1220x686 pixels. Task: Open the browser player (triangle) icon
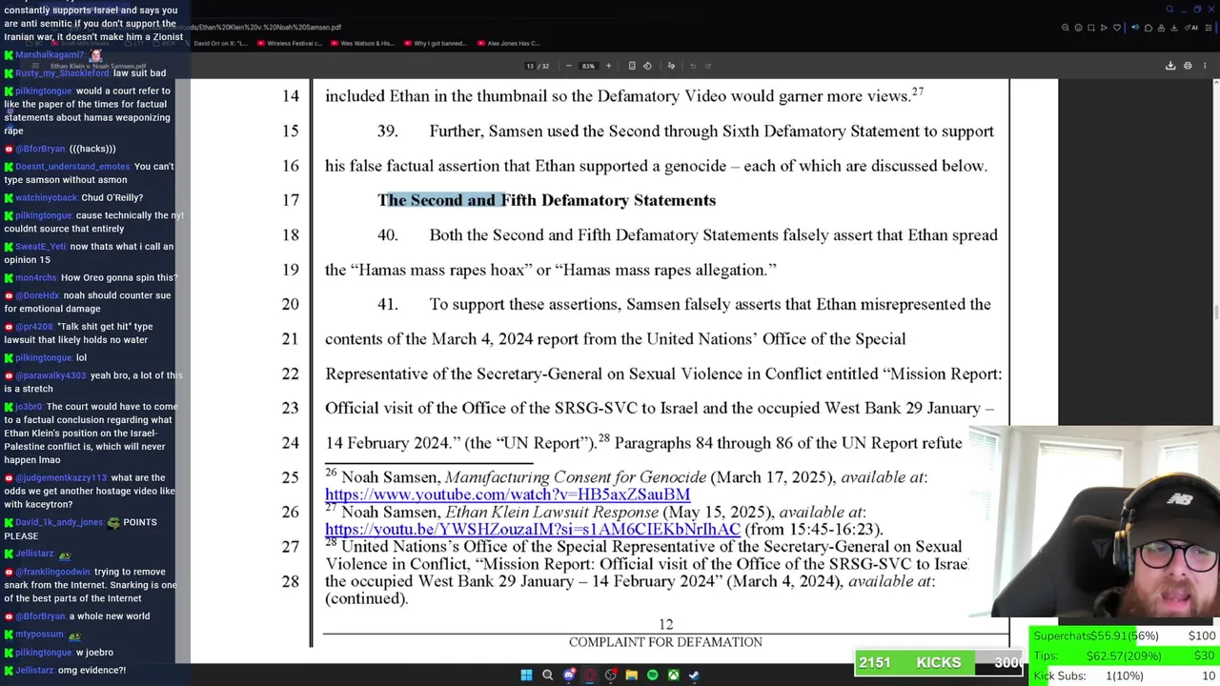[1104, 28]
